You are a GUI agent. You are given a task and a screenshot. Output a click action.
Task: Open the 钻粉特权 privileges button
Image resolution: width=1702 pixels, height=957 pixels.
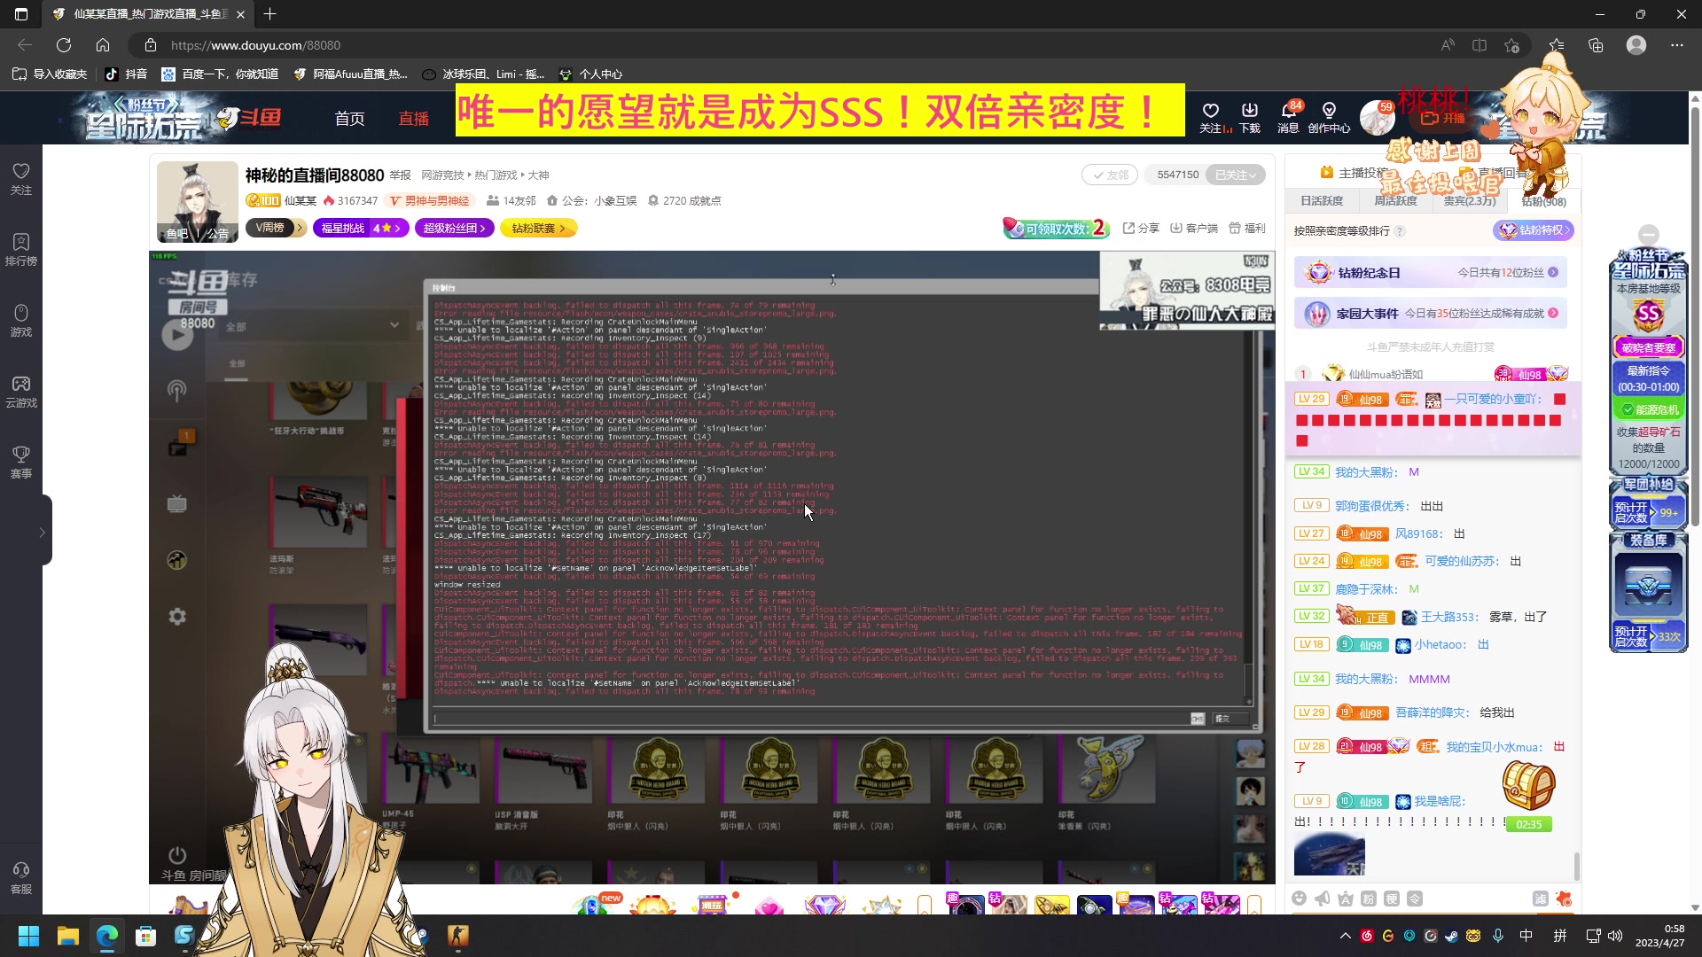pos(1534,230)
